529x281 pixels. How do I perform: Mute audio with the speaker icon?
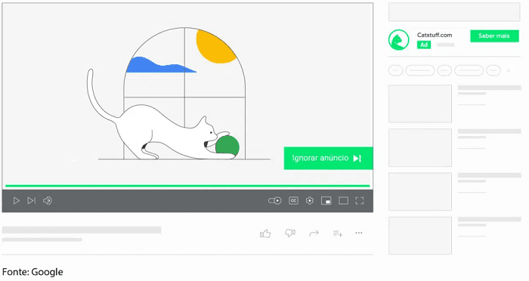[x=48, y=201]
